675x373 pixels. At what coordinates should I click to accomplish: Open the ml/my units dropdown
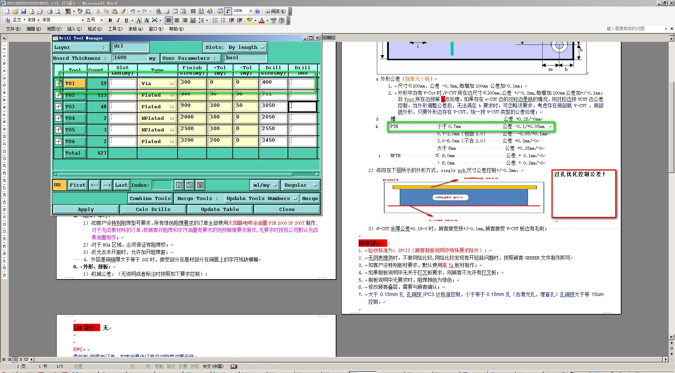point(265,185)
